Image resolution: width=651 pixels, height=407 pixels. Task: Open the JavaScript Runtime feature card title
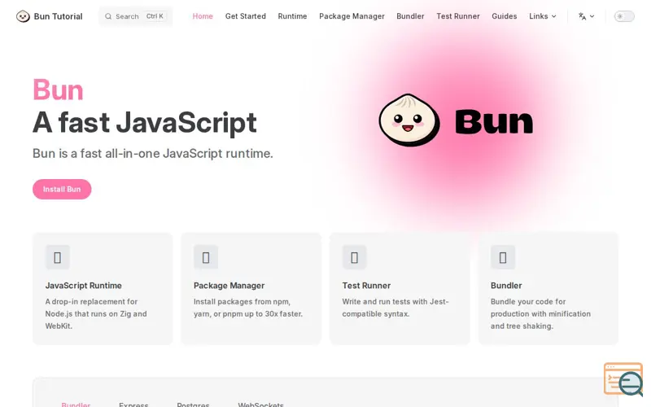(x=84, y=286)
